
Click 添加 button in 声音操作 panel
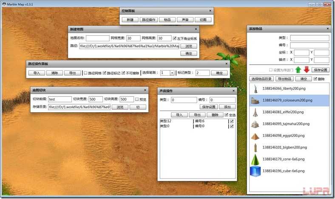(227, 107)
